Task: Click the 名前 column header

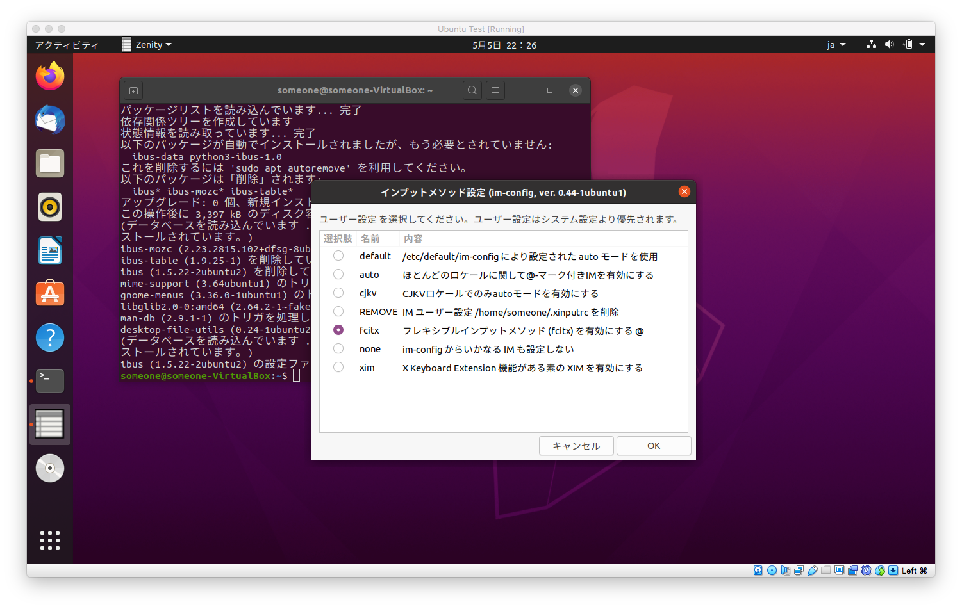Action: [x=378, y=239]
